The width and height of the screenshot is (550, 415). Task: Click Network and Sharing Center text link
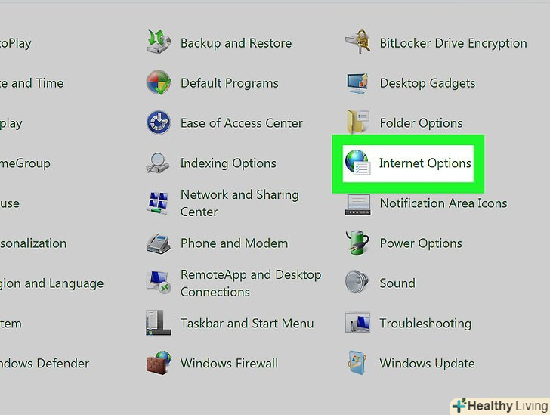click(x=239, y=203)
